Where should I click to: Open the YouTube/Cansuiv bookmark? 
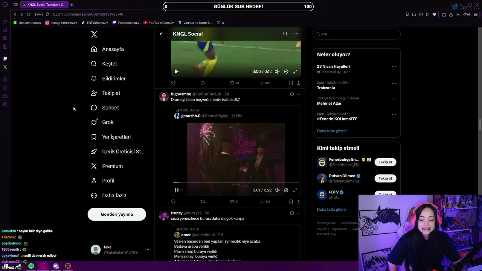[x=159, y=23]
